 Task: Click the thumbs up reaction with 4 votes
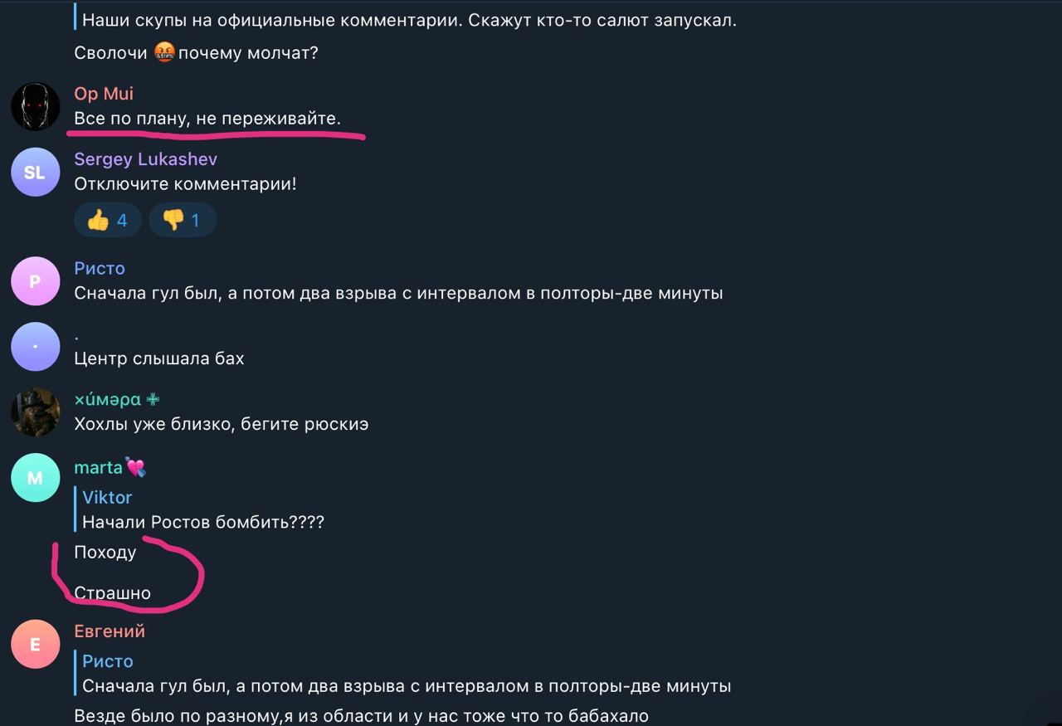tap(107, 220)
